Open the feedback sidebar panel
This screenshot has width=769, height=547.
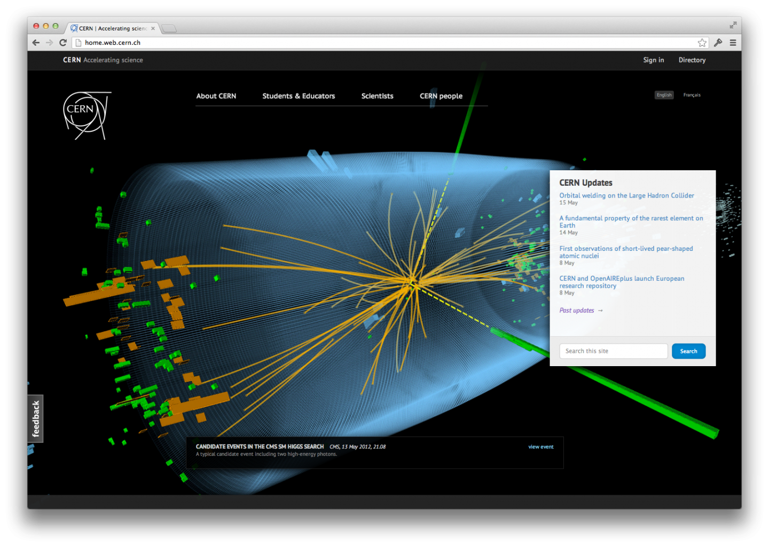(35, 418)
